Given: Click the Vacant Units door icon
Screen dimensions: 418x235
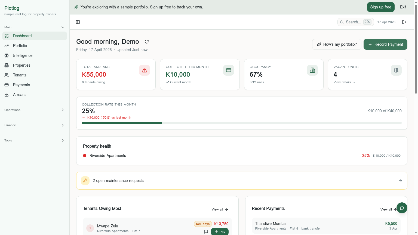Looking at the screenshot, I should tap(396, 70).
